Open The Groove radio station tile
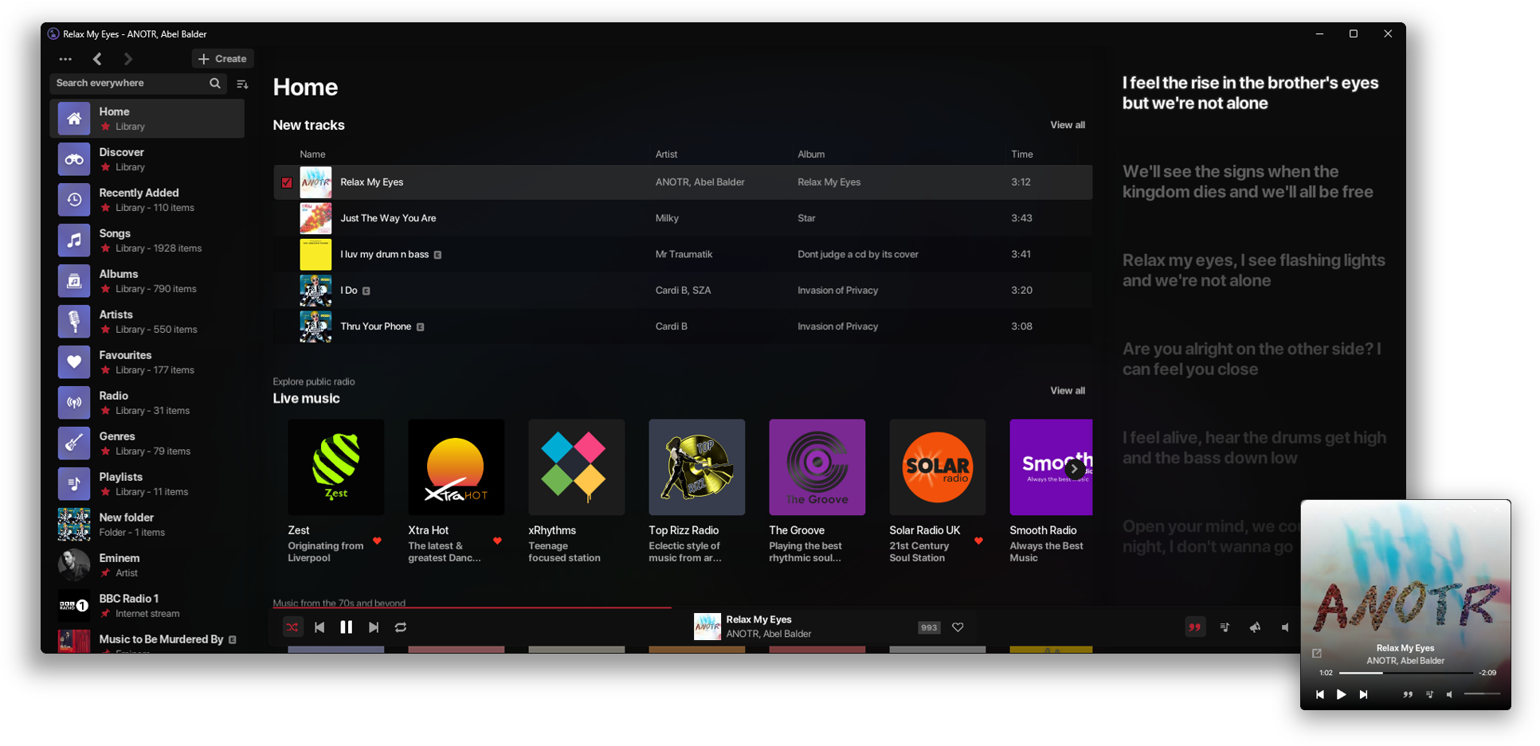Screen dimensions: 1540x746 tap(817, 467)
